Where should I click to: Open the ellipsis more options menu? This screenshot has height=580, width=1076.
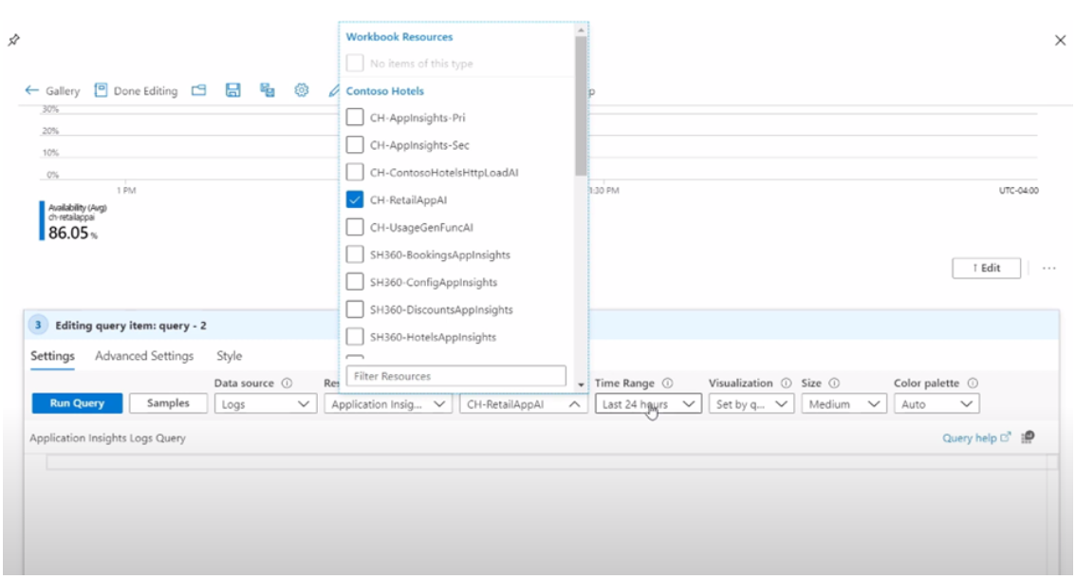click(1049, 268)
